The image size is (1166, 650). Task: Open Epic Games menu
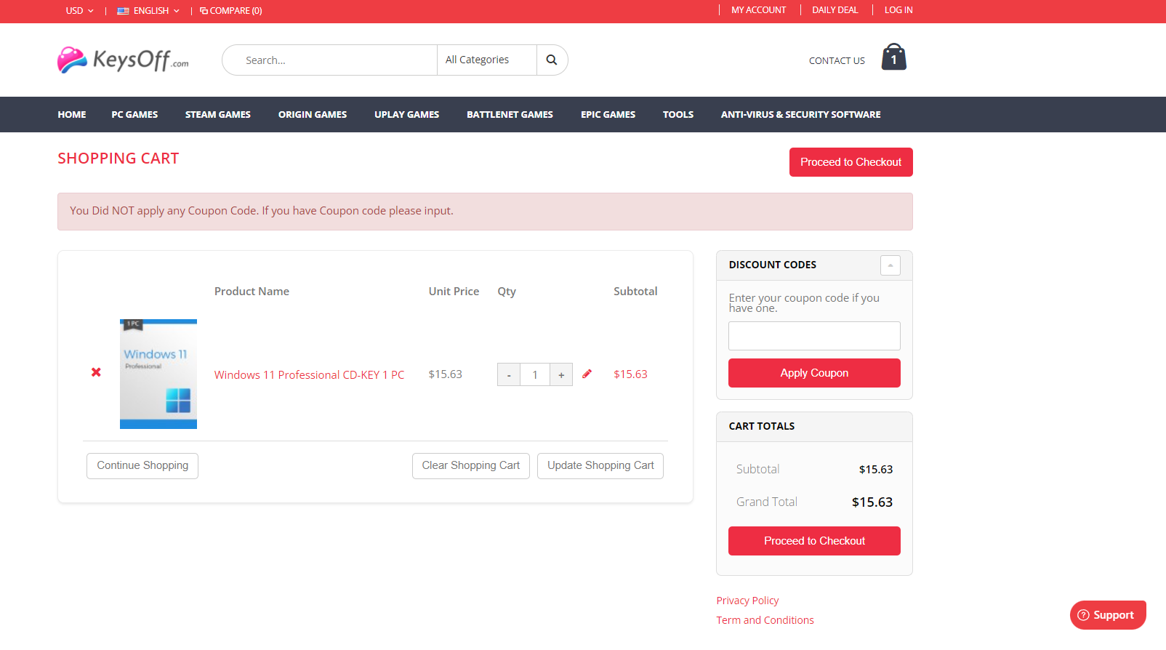point(608,115)
